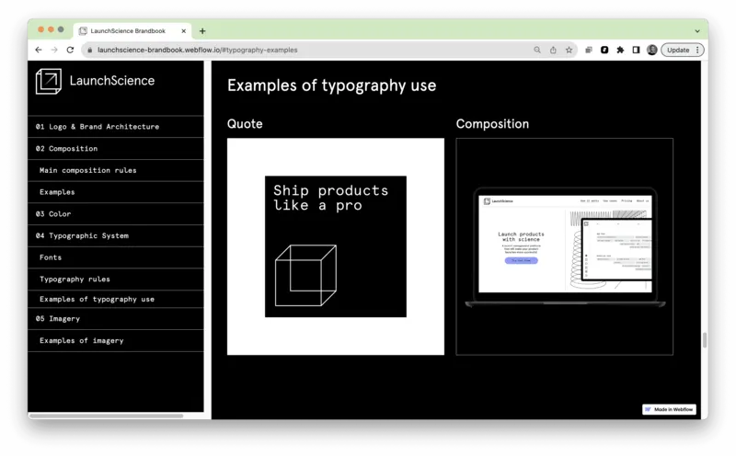The width and height of the screenshot is (736, 456).
Task: Open 05 Imagery section
Action: pyautogui.click(x=116, y=318)
